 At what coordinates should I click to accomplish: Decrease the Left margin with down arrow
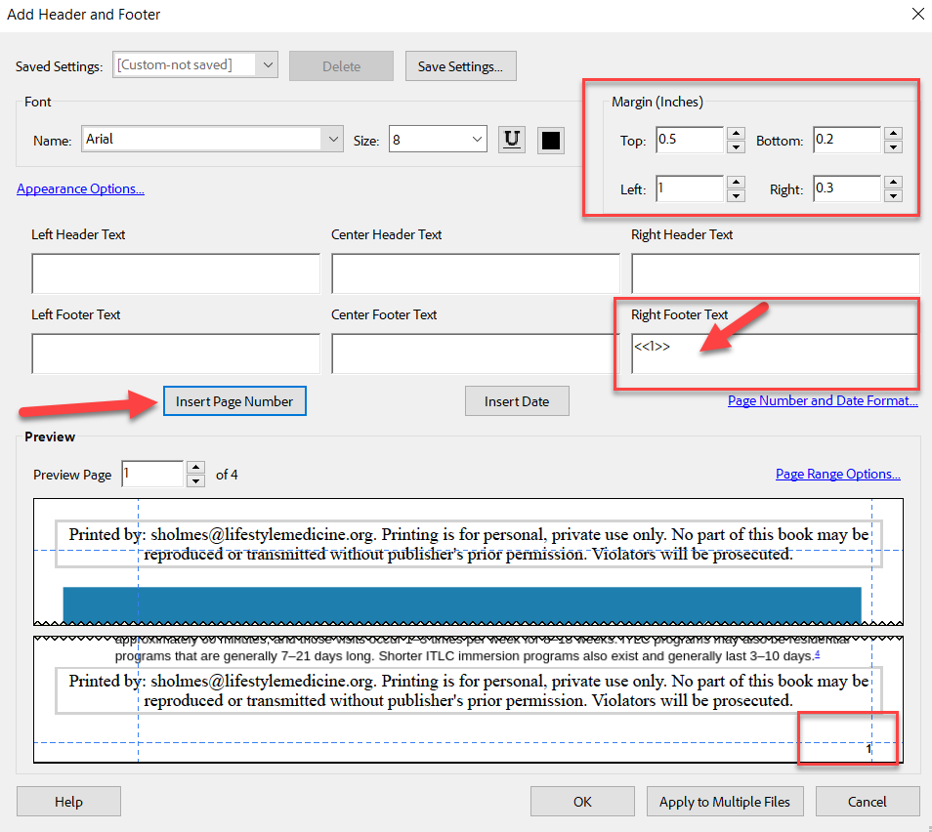[736, 196]
